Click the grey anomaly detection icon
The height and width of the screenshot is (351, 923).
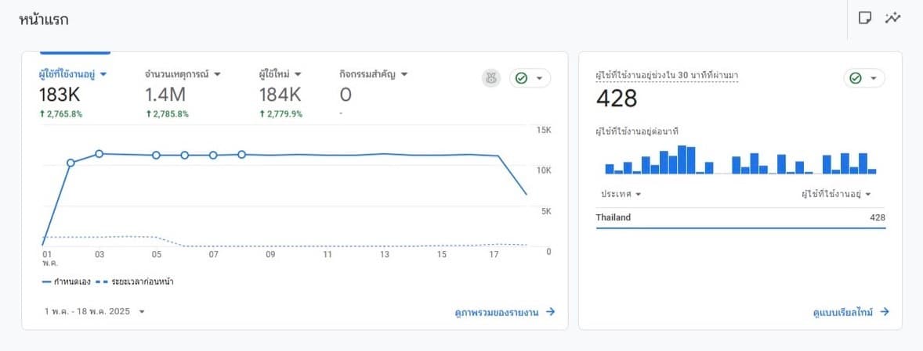tap(491, 78)
